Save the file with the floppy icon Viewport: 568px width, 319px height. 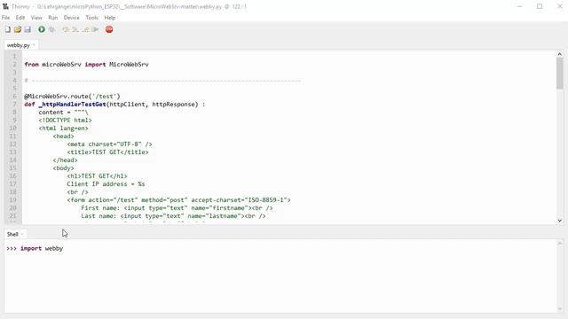coord(28,29)
